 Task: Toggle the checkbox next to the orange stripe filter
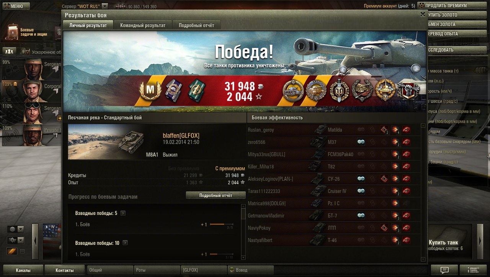pos(22,251)
